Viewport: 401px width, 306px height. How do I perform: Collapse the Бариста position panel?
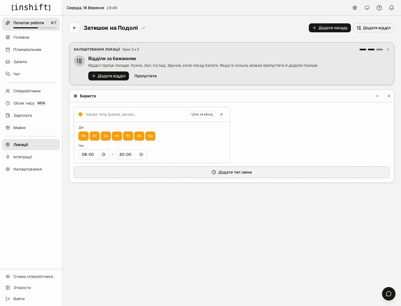[x=377, y=96]
